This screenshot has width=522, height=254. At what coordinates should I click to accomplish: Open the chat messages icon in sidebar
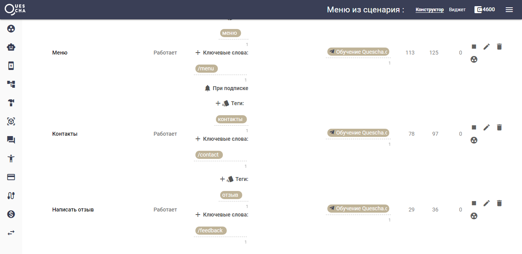pos(11,140)
